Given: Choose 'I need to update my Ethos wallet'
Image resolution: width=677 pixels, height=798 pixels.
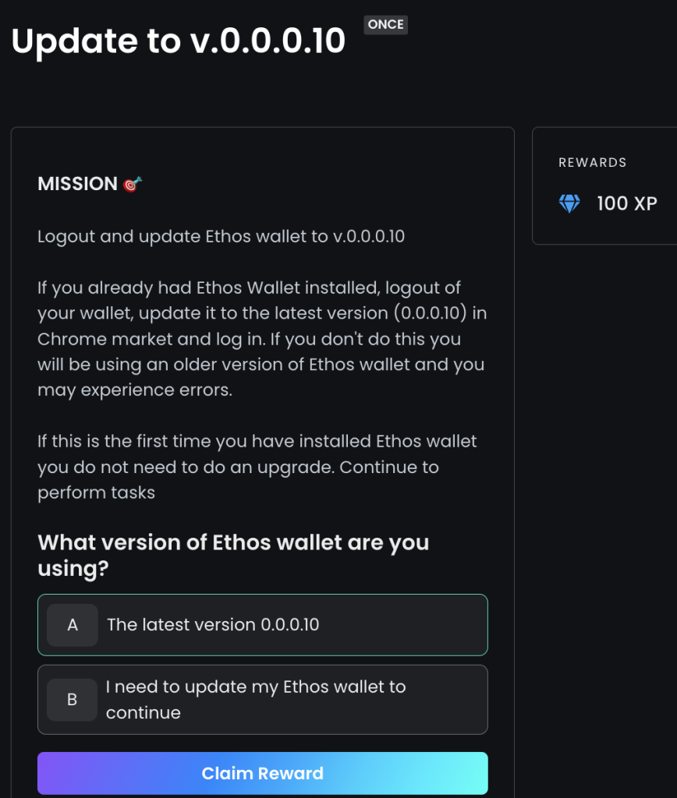Looking at the screenshot, I should 262,699.
